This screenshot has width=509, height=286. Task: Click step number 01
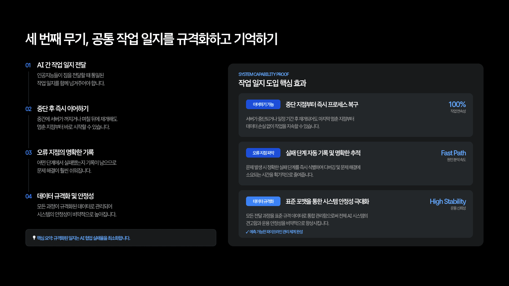[28, 65]
